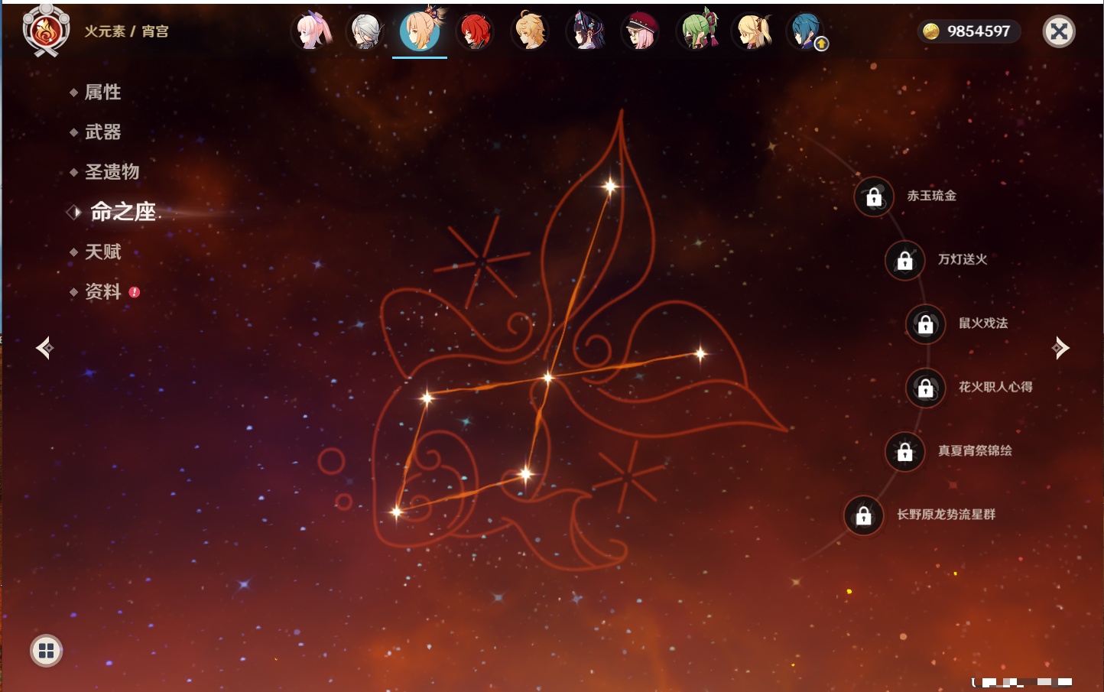This screenshot has height=692, width=1104.
Task: Click the topmost star node of the constellation
Action: click(610, 186)
